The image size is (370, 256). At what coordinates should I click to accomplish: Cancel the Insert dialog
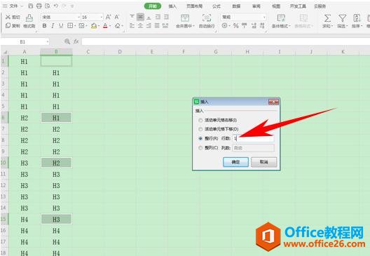tap(263, 162)
